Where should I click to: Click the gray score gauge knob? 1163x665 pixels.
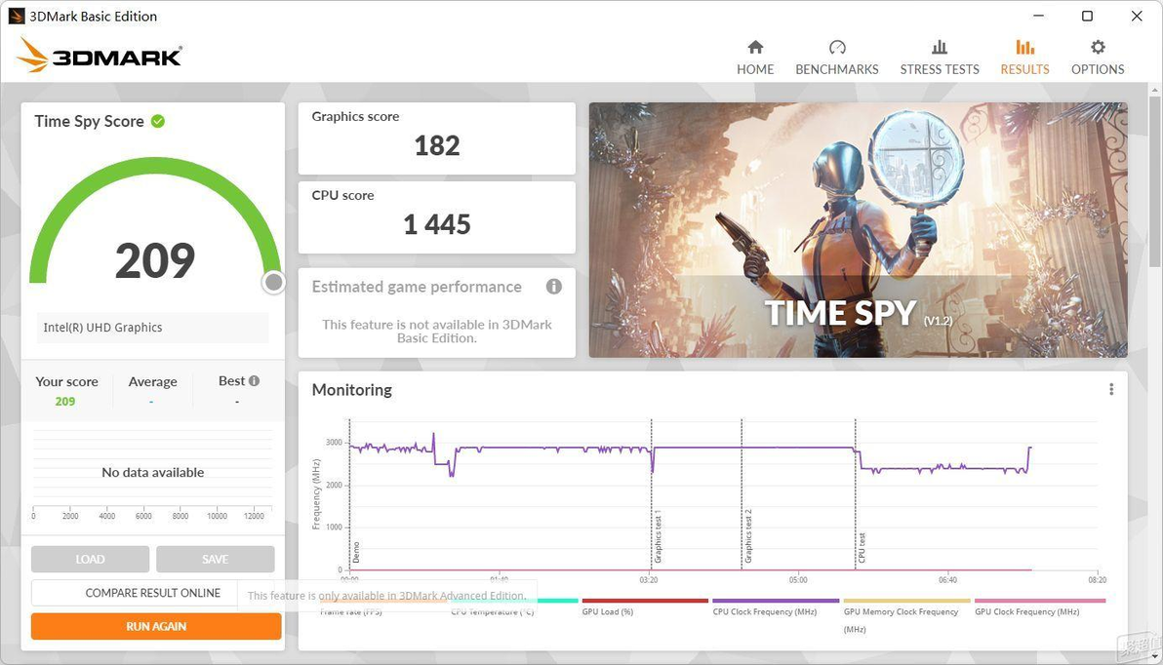click(x=274, y=282)
